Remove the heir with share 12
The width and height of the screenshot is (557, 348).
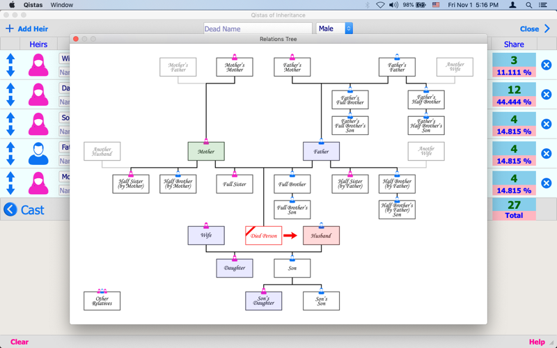click(547, 94)
